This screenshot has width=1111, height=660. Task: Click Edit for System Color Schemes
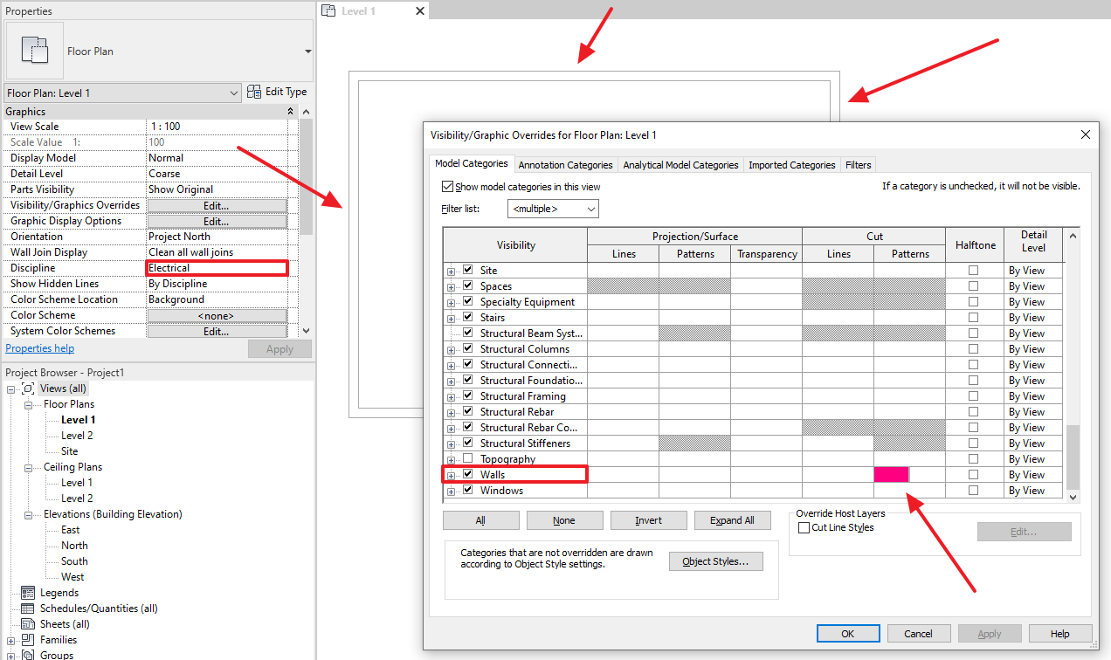(217, 331)
